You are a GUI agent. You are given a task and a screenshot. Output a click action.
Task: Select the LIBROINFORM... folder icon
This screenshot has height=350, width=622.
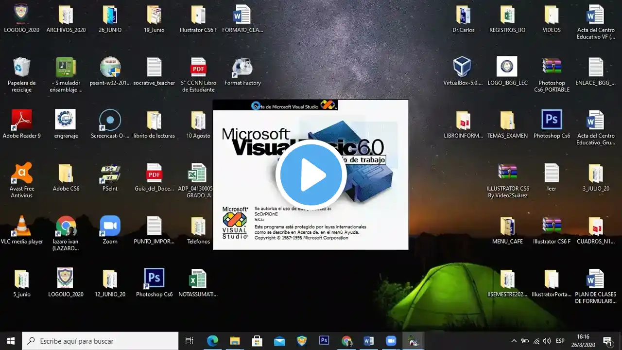(x=463, y=120)
